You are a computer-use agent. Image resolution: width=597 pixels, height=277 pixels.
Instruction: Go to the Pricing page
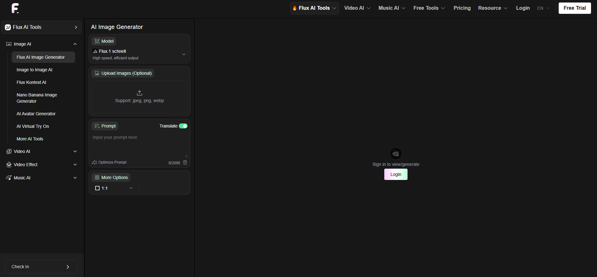tap(462, 8)
